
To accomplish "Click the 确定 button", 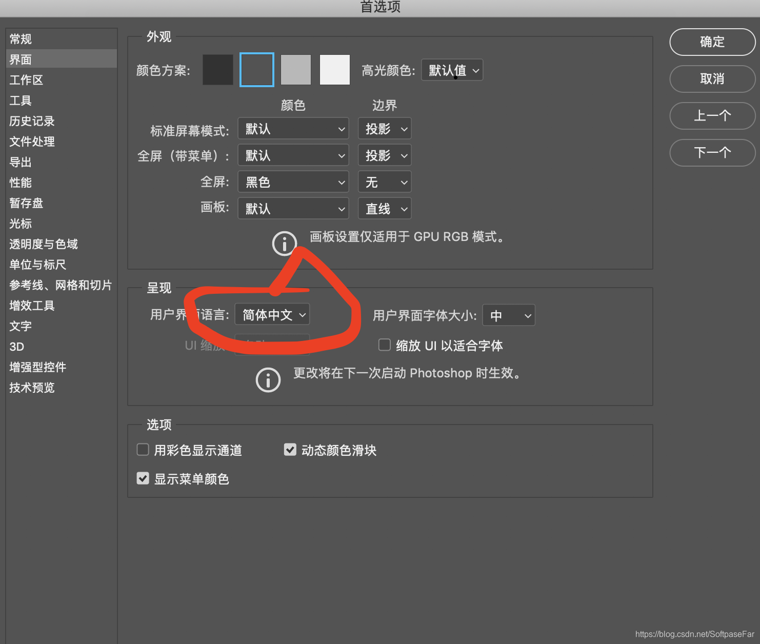I will [x=712, y=42].
